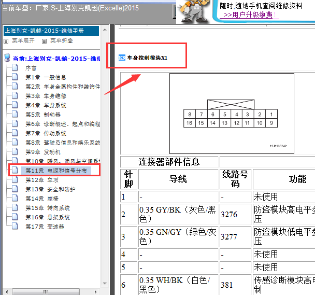The height and width of the screenshot is (295, 315).
Task: Open 第2章 车身金属构件和装饰件
Action: [63, 87]
